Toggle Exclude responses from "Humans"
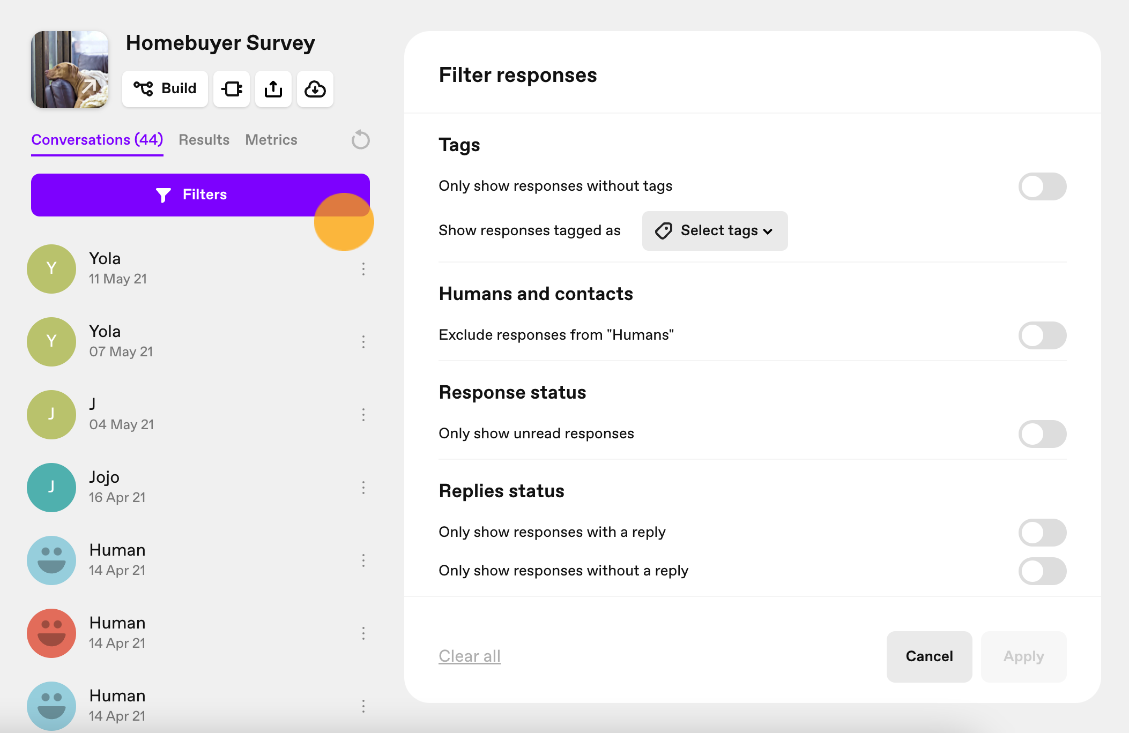 [x=1042, y=335]
